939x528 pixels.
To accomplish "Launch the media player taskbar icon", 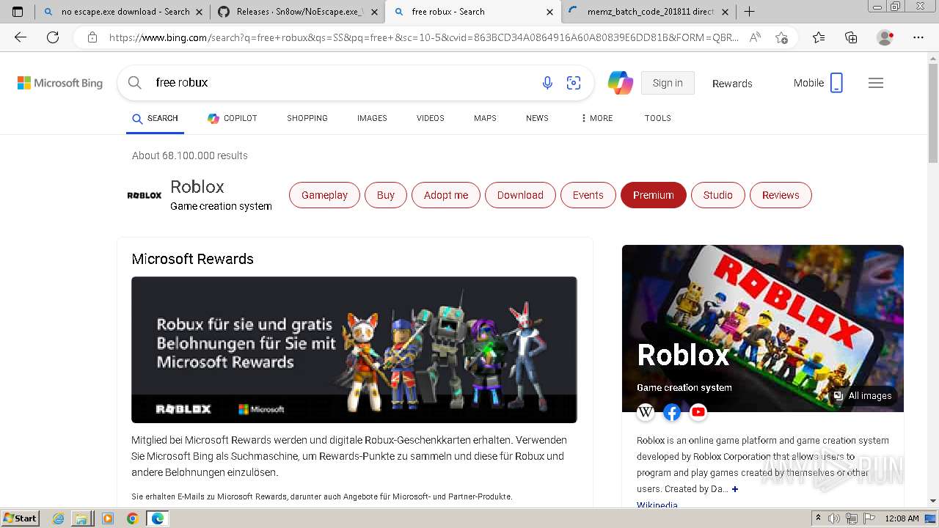I will 108,518.
